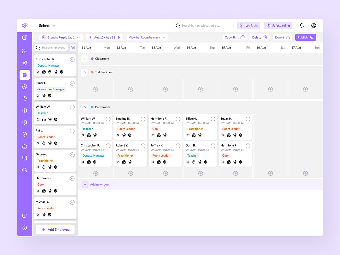This screenshot has height=255, width=340.
Task: Expand the Classroom row
Action: (x=84, y=58)
